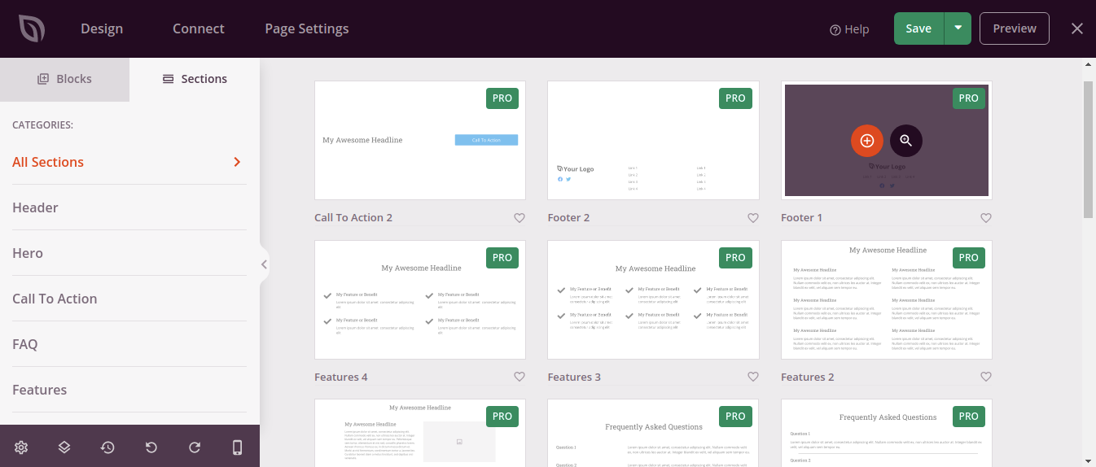
Task: Click the Preview button
Action: click(1015, 28)
